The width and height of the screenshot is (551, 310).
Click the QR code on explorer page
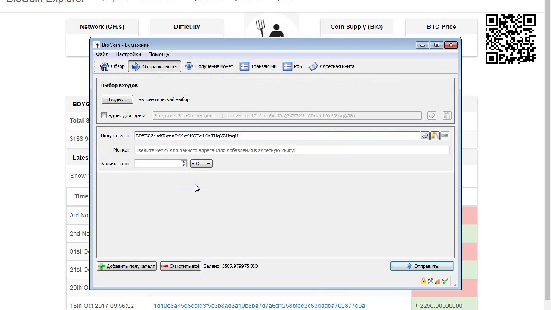(x=511, y=39)
